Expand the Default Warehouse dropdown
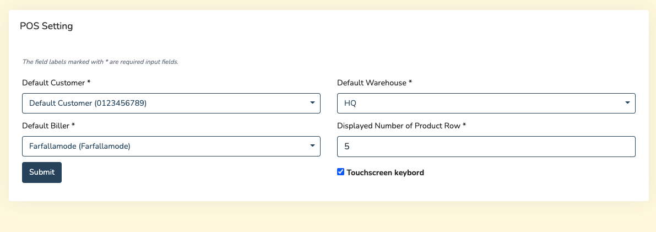The height and width of the screenshot is (232, 656). [486, 103]
